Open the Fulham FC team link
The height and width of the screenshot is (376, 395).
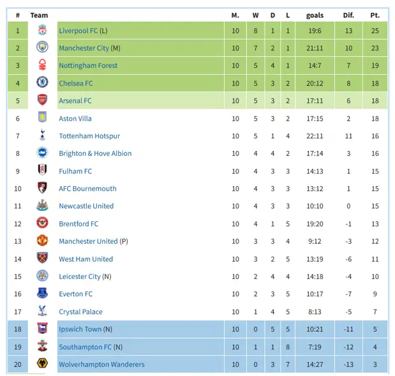click(x=75, y=171)
